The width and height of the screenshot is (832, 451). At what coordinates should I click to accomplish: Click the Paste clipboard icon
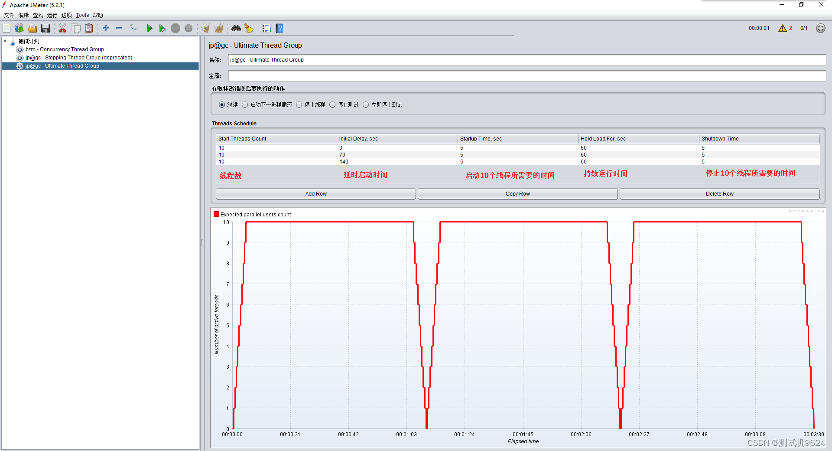[x=89, y=28]
